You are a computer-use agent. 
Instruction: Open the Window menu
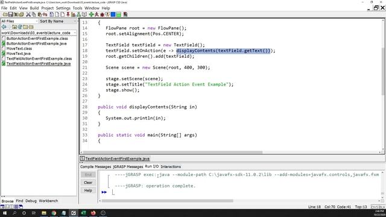pyautogui.click(x=92, y=8)
